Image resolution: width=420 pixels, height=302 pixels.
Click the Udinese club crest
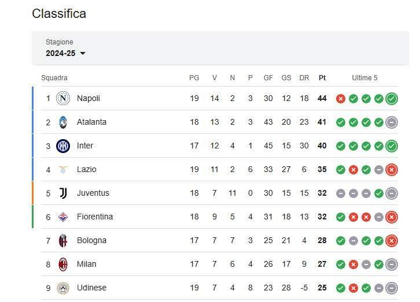63,288
